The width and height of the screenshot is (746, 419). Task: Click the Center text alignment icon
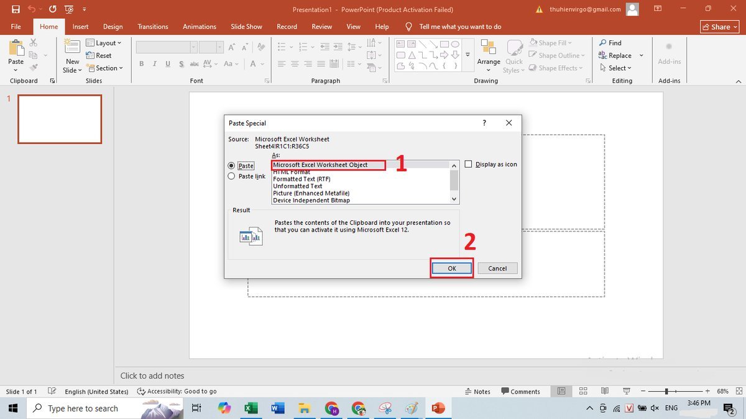[295, 63]
